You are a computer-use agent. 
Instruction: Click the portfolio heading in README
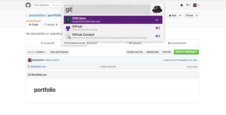click(x=45, y=90)
